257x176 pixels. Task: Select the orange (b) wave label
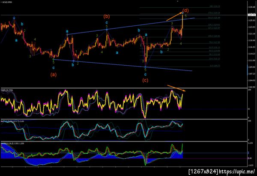[107, 16]
